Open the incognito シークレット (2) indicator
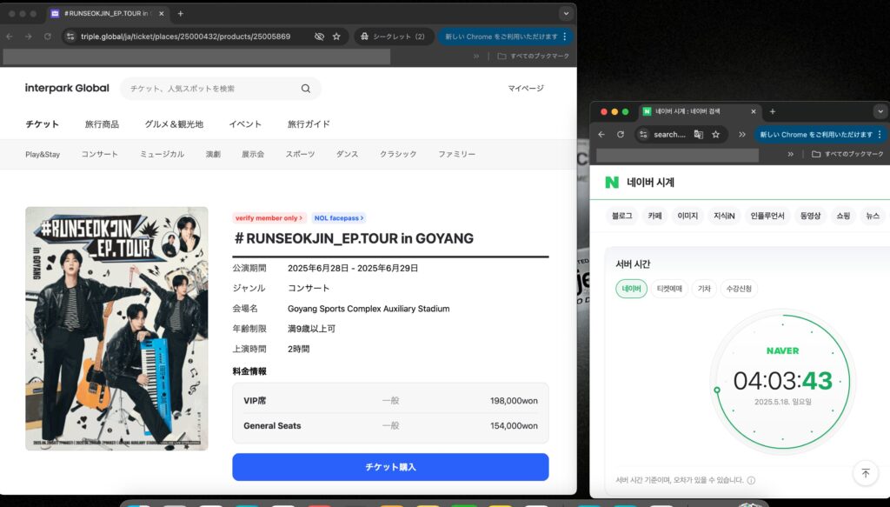Image resolution: width=890 pixels, height=507 pixels. coord(394,37)
